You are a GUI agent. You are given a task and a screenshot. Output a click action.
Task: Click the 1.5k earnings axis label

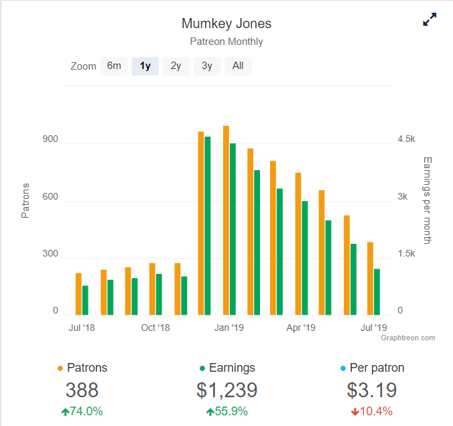[407, 254]
